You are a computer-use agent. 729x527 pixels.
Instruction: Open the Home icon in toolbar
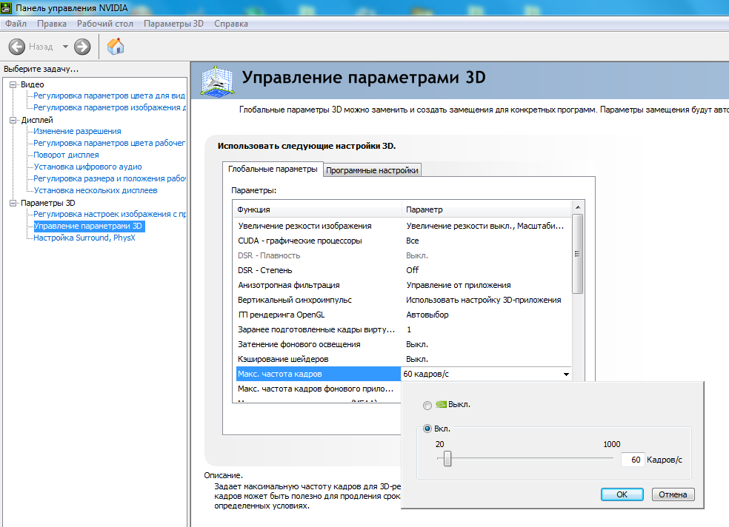point(116,47)
